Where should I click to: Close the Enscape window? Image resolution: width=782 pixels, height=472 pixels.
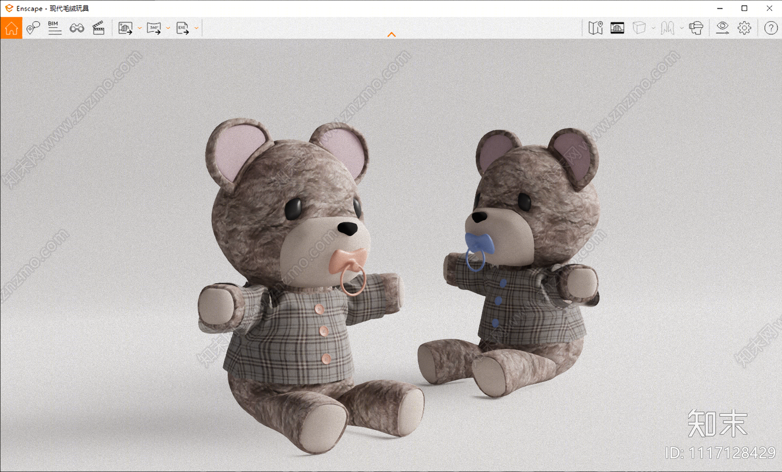point(769,8)
